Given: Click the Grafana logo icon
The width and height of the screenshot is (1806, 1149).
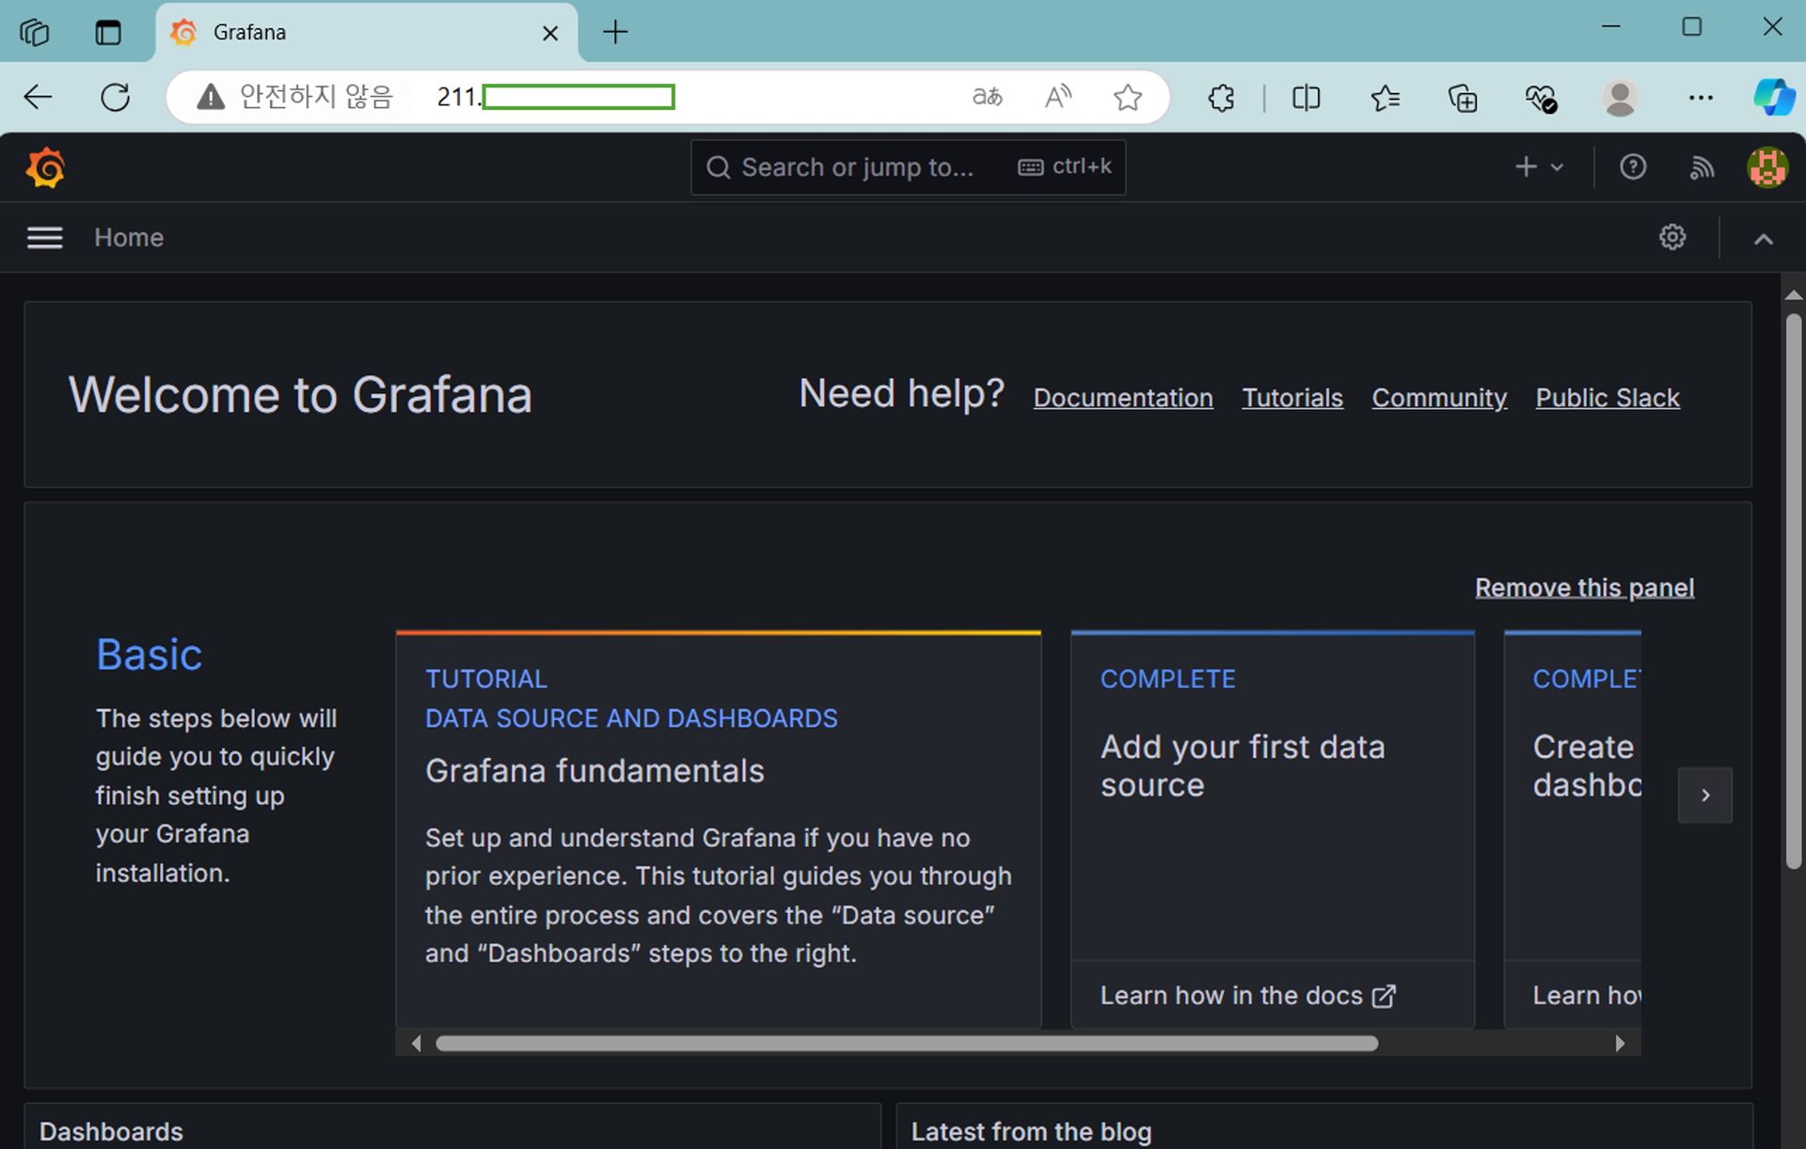Looking at the screenshot, I should click(x=45, y=168).
